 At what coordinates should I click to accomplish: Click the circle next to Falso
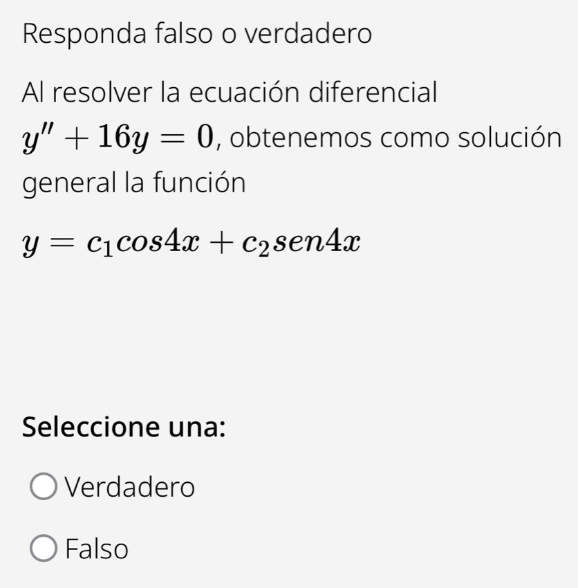pyautogui.click(x=43, y=549)
